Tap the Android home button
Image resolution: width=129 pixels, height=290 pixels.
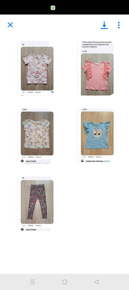tap(64, 282)
